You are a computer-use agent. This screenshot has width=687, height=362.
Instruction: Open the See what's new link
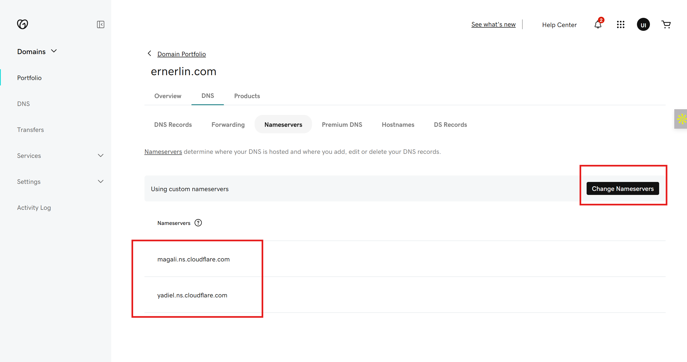click(493, 24)
